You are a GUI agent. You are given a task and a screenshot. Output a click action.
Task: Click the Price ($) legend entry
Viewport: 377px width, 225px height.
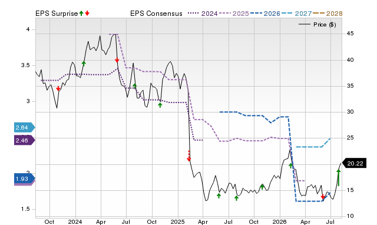[317, 25]
